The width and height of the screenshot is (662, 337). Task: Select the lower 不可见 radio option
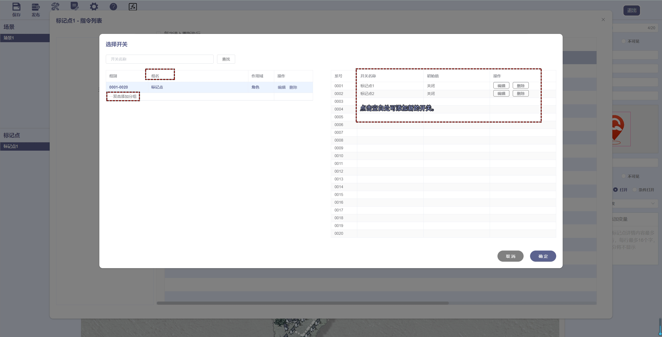pos(623,176)
